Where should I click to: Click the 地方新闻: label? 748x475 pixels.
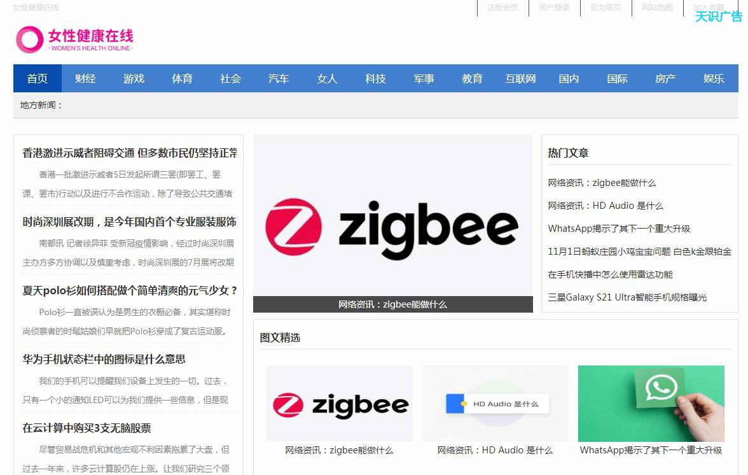(41, 105)
